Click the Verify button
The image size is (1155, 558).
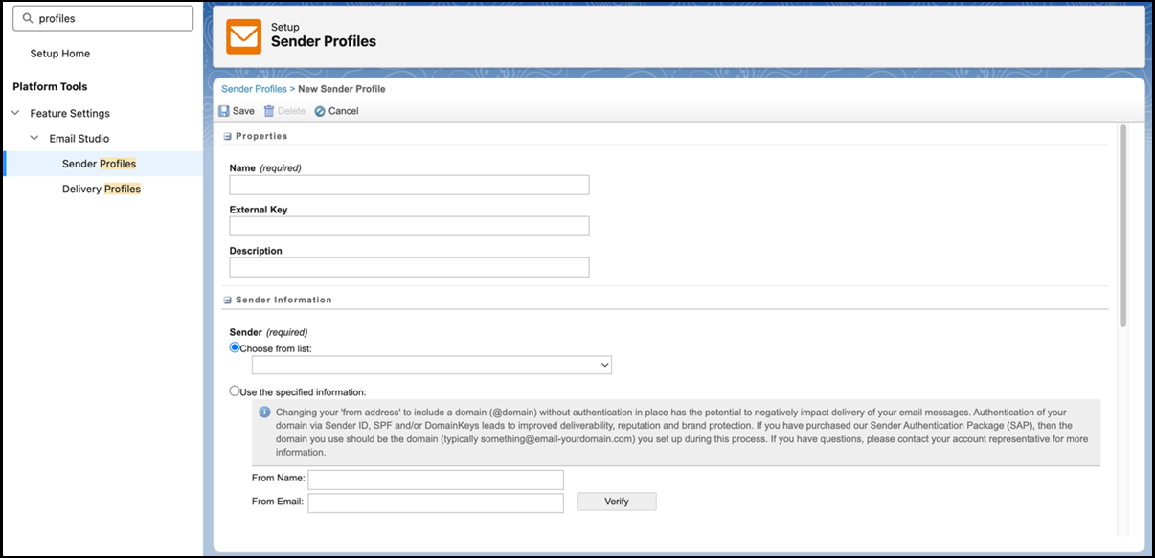pos(616,501)
